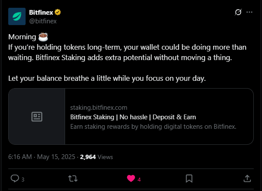Open the Bitfinex display name profile
This screenshot has width=262, height=191.
pos(41,13)
